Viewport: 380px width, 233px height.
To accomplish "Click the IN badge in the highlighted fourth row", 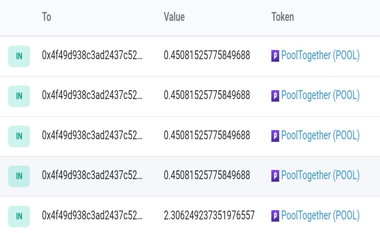I will [x=19, y=176].
